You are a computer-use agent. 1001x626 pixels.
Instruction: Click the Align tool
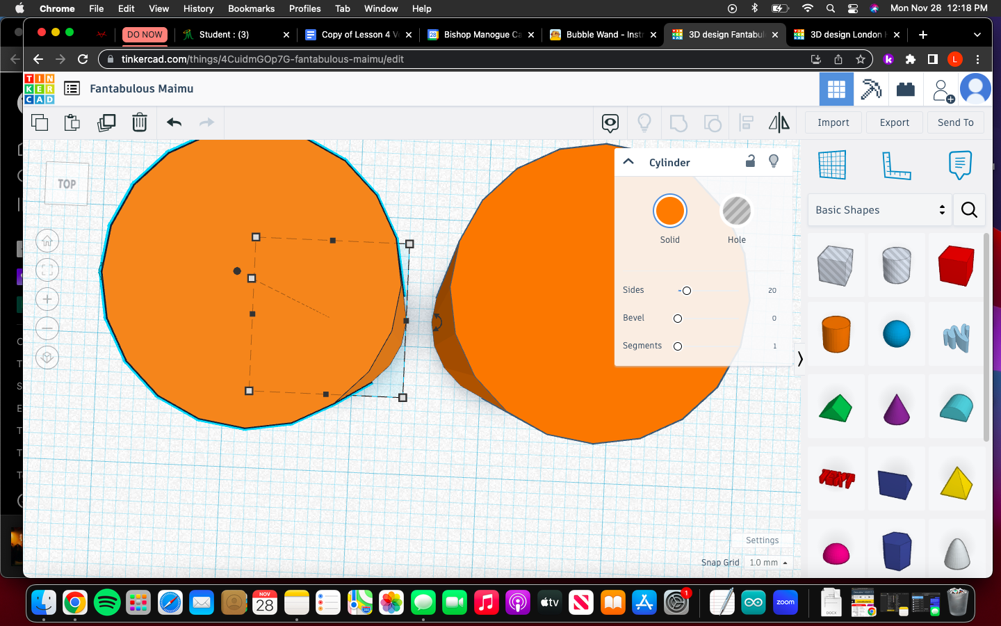point(746,123)
